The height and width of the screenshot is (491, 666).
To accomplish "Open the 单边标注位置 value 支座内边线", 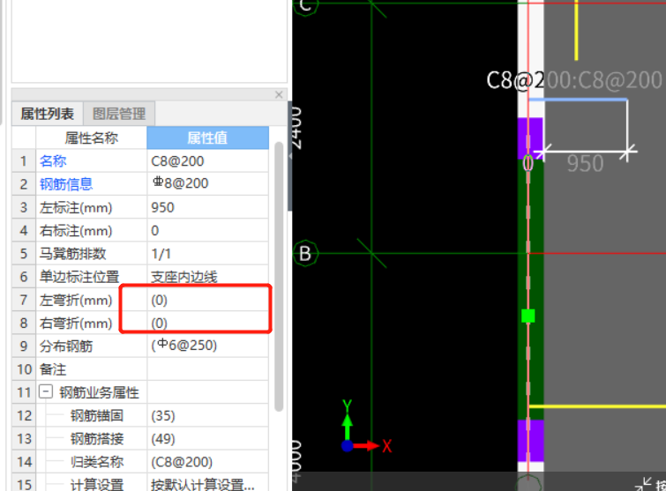I will [207, 277].
